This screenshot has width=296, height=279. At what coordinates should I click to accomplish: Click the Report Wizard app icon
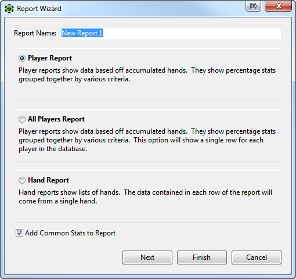coord(9,9)
